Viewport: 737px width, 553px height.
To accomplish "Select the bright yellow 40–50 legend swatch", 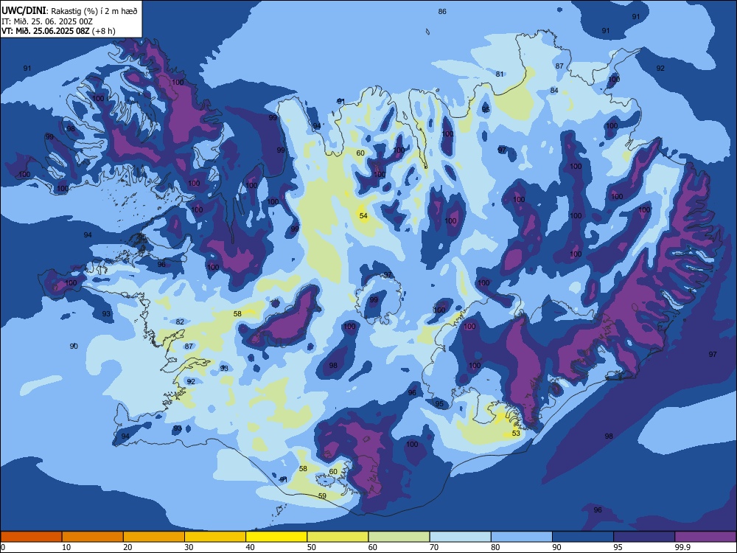I will tap(276, 537).
